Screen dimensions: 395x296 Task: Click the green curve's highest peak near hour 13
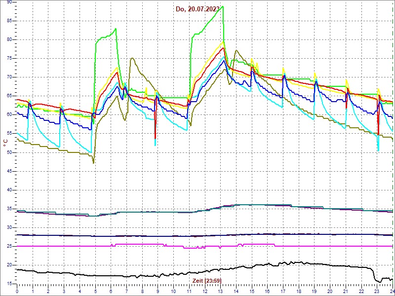coord(223,6)
